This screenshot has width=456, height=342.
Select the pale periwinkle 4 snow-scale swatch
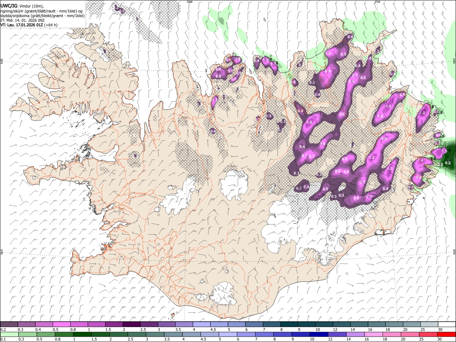coord(201,324)
